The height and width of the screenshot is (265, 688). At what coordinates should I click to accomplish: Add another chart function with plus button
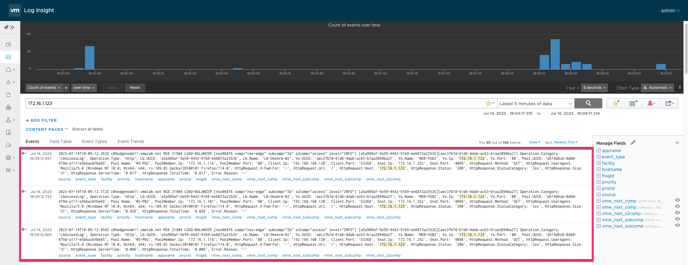click(66, 88)
